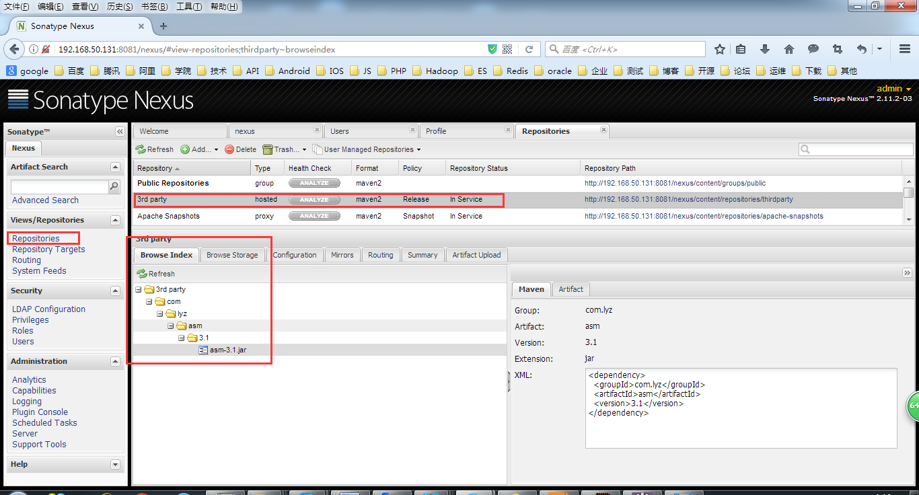Bookmark this page with the star icon
The width and height of the screenshot is (919, 495).
pyautogui.click(x=720, y=49)
